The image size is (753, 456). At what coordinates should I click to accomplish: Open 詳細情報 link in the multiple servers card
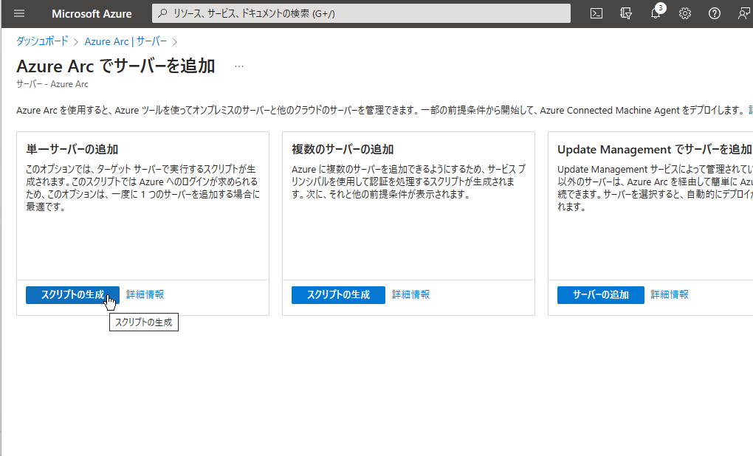(x=411, y=294)
